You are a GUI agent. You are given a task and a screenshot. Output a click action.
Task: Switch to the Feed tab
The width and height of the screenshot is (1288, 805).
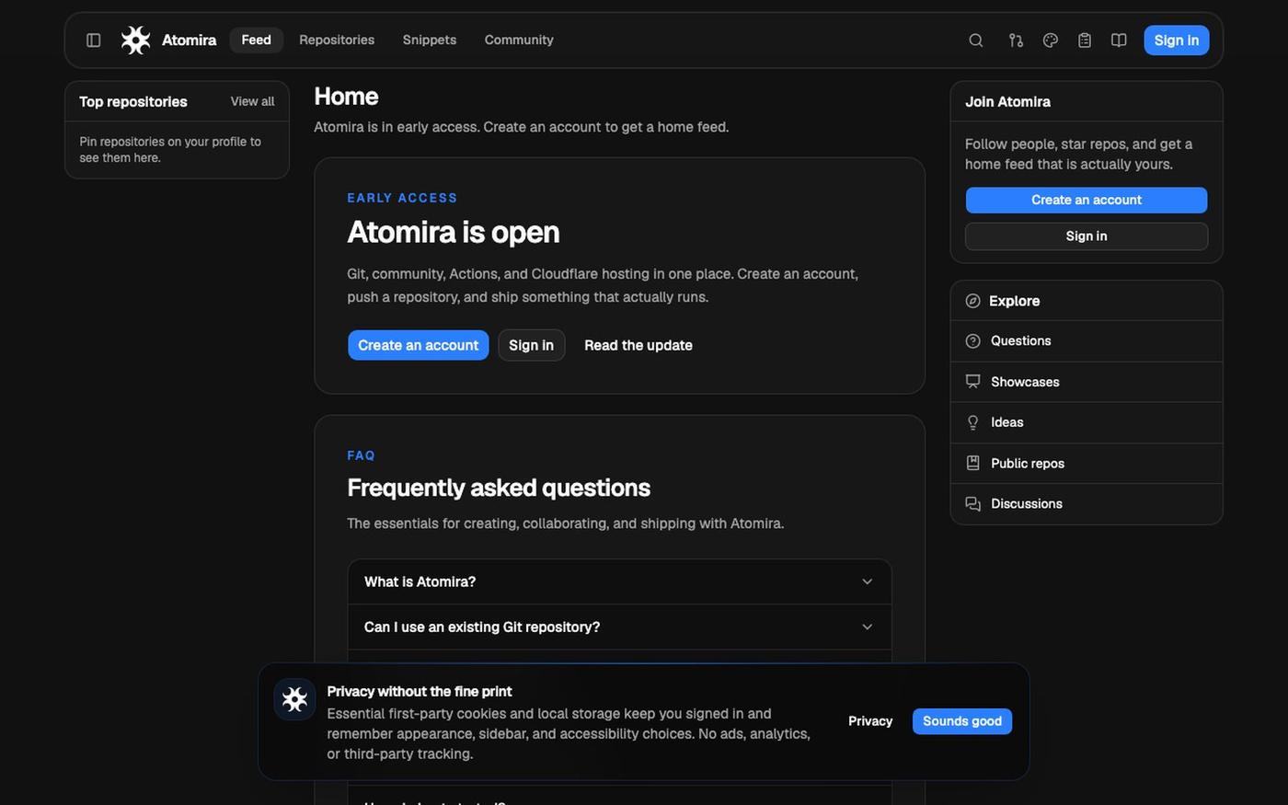tap(256, 40)
